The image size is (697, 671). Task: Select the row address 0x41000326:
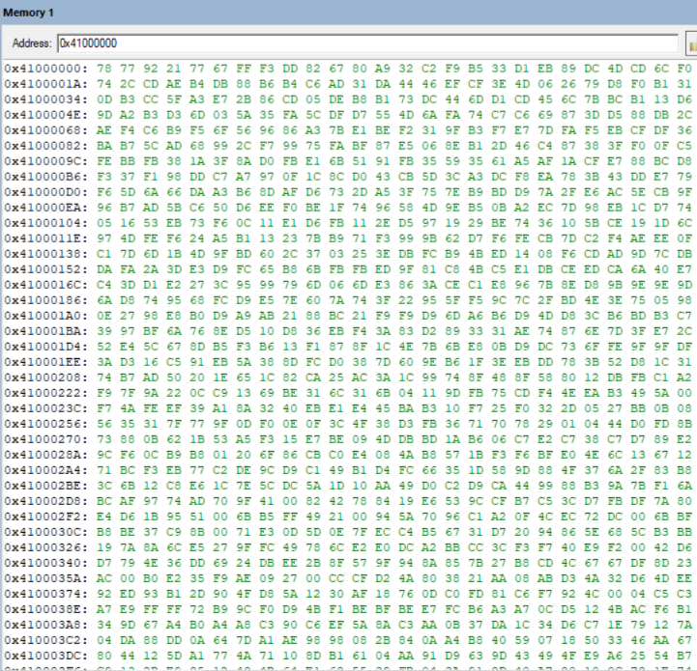coord(46,547)
